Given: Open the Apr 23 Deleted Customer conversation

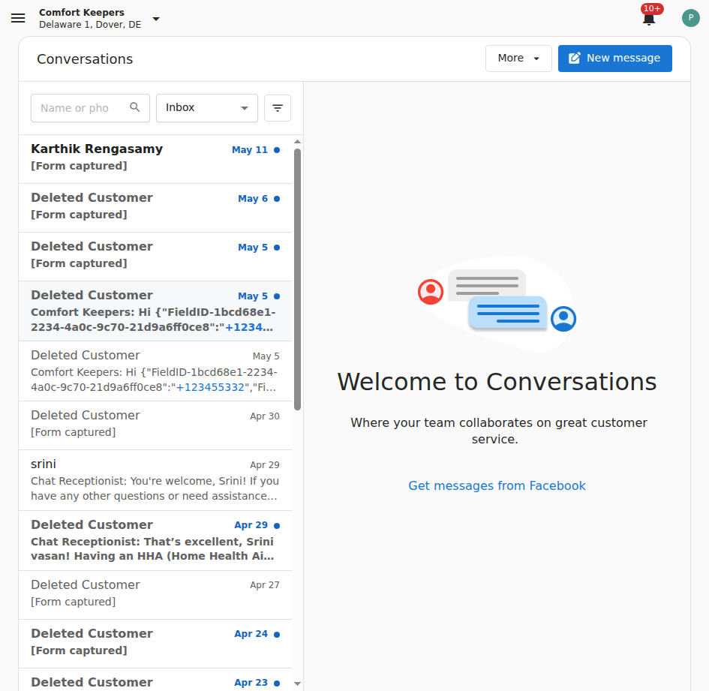Looking at the screenshot, I should pos(155,680).
